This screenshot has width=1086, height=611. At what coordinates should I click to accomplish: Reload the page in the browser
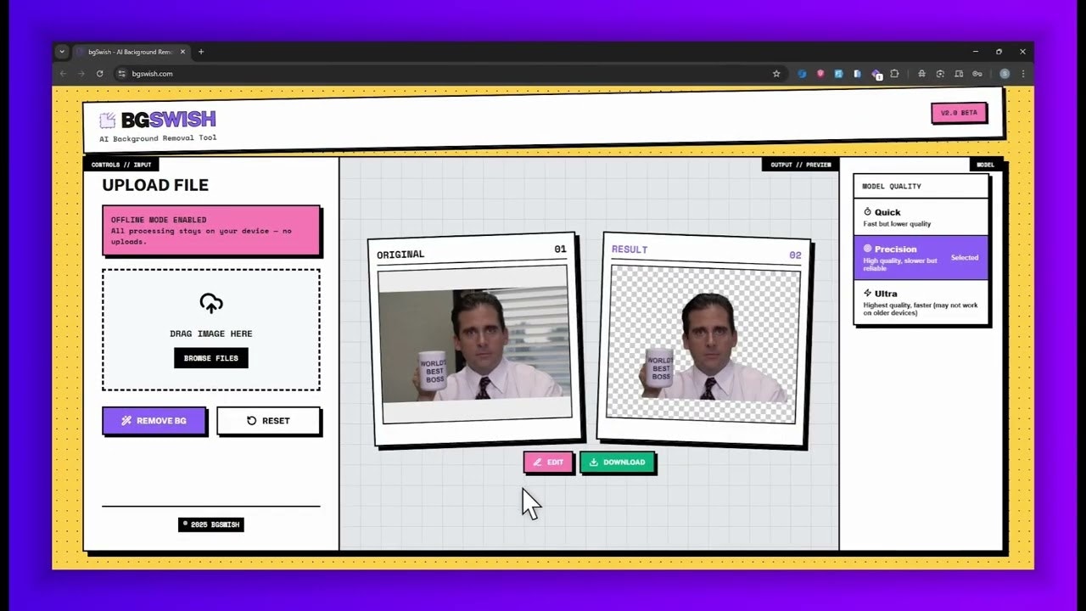(x=100, y=74)
